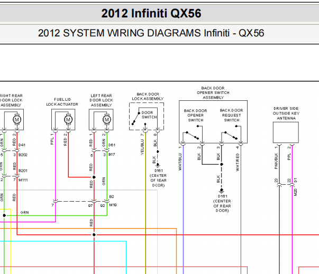
Task: Click the 'DOOR SWITCH' text in back door lock assembly
Action: (149, 115)
